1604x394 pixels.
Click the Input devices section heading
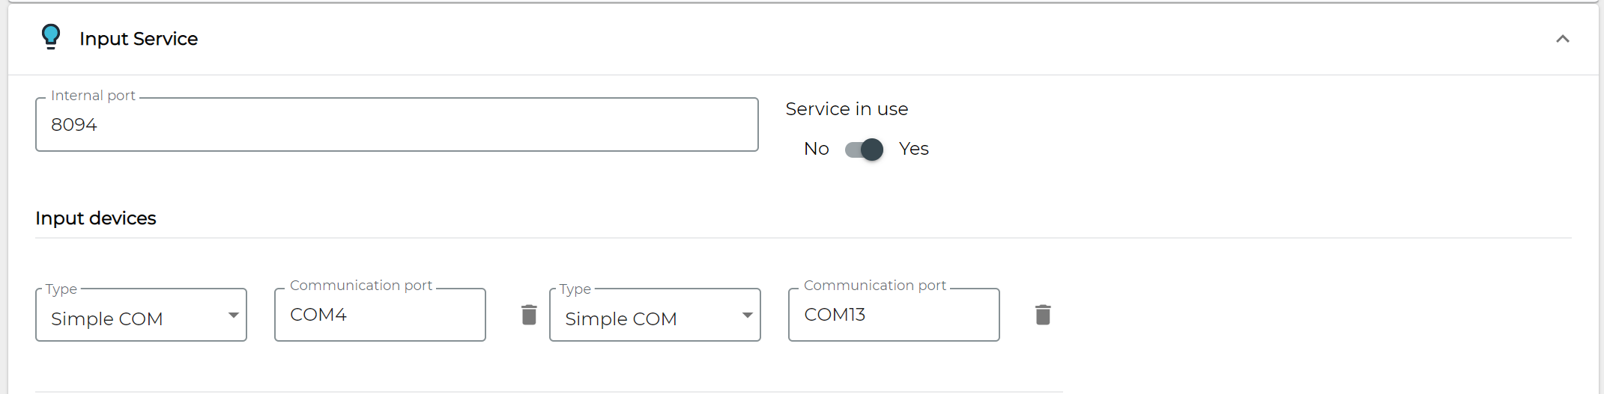[96, 218]
